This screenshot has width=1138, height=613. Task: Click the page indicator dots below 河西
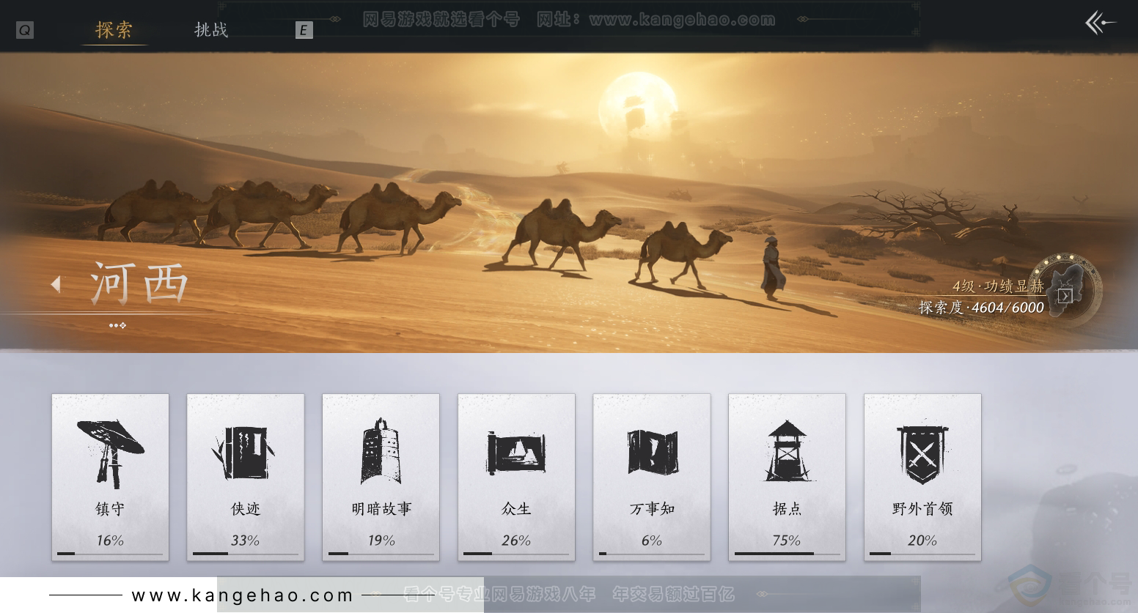click(x=117, y=325)
